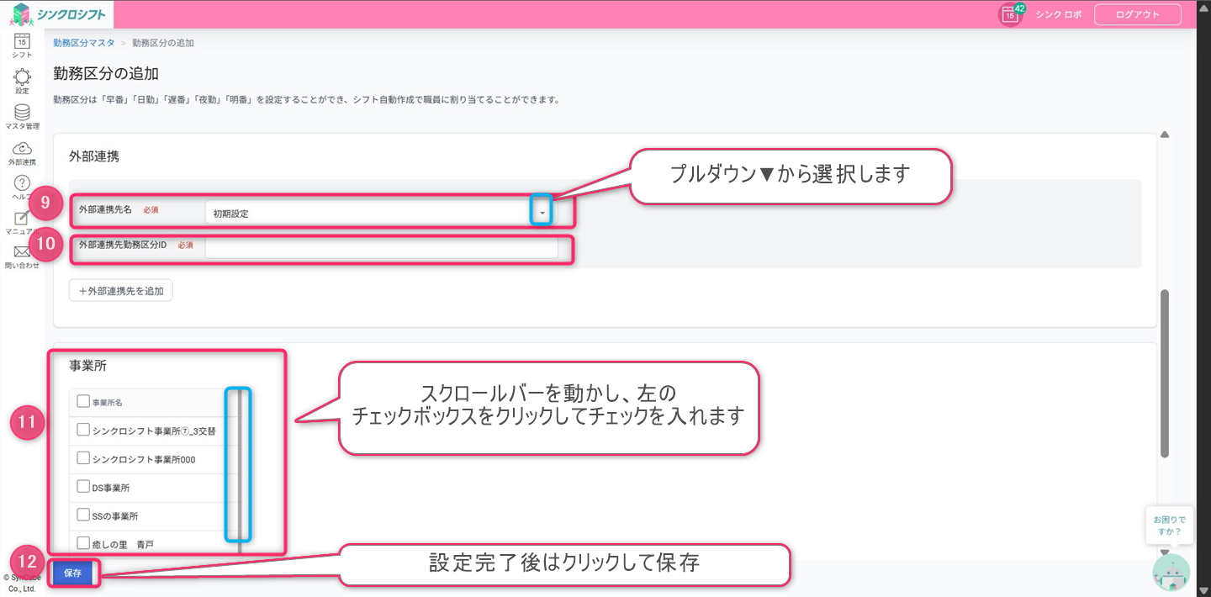Open the シフト calendar icon in sidebar
The height and width of the screenshot is (597, 1211).
click(x=22, y=41)
